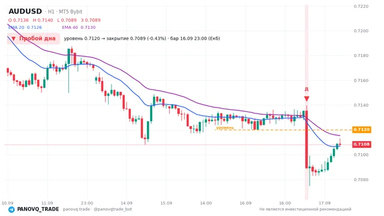This screenshot has width=384, height=216.
Task: Click the large red breakout candle body
Action: click(307, 140)
